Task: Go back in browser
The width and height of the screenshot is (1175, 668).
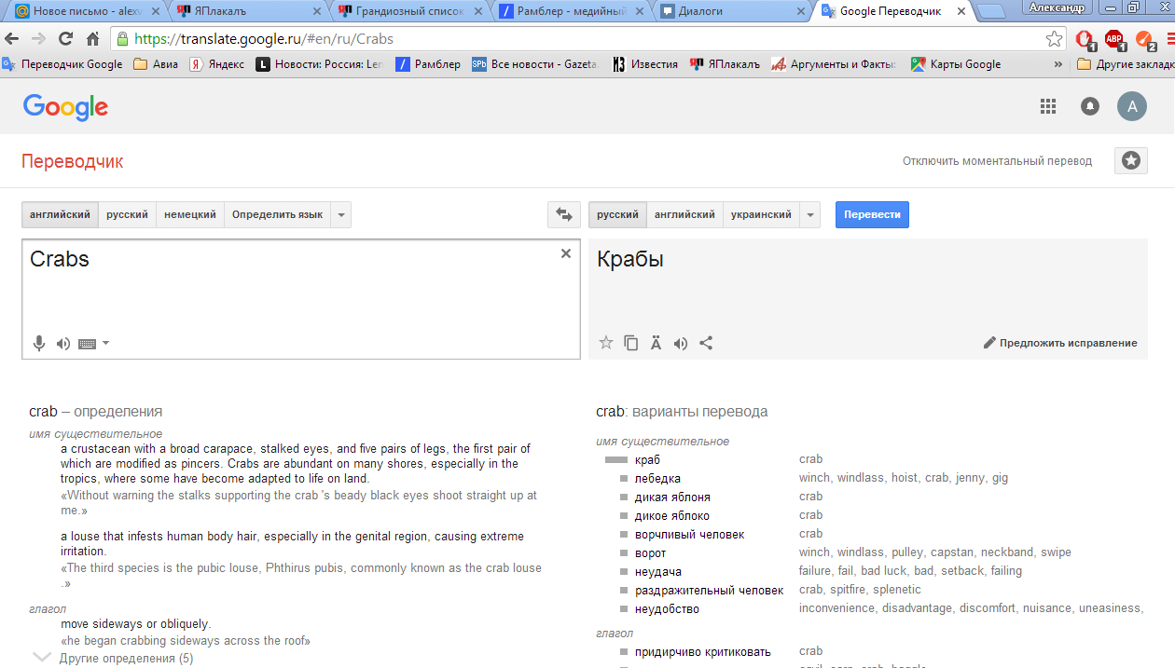Action: coord(11,39)
